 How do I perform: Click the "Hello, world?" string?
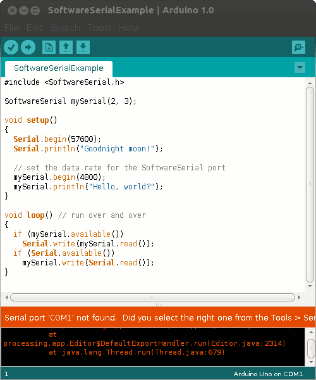click(121, 187)
